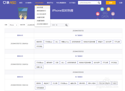
Task: Click the 91分期 keyword tag
Action: click(55, 83)
